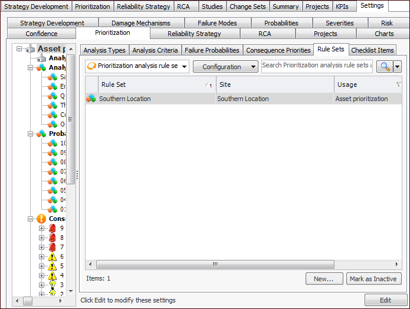Select the Asset root node icon in tree
The height and width of the screenshot is (309, 410).
(31, 48)
